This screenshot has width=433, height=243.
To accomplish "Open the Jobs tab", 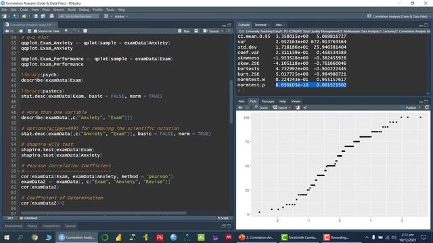I will pos(278,25).
